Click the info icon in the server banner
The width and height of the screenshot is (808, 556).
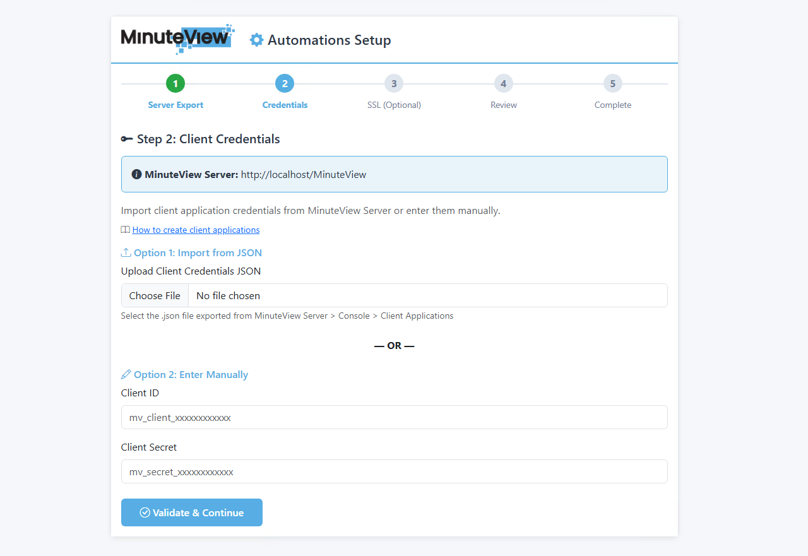[137, 174]
